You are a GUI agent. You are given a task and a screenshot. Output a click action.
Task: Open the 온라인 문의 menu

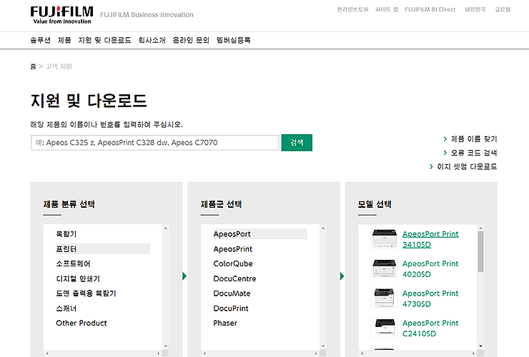[191, 40]
